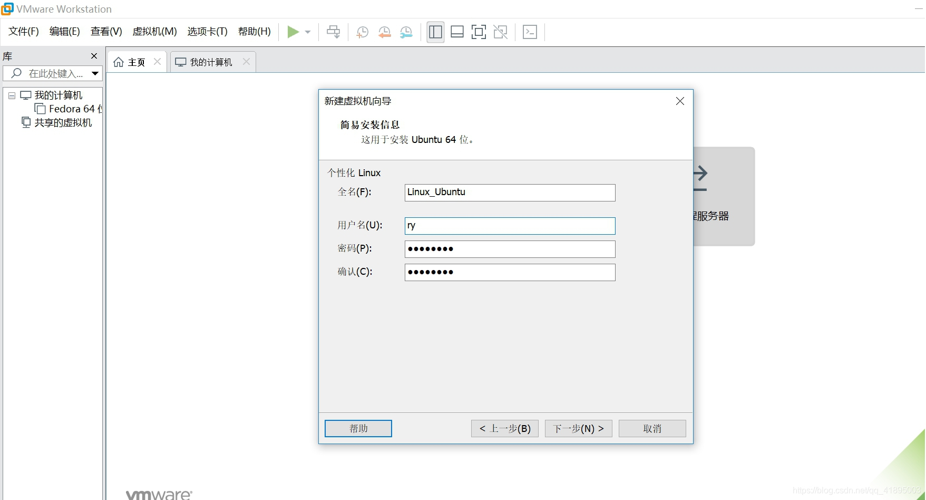Click the console view icon
Screen dimensions: 926x500
[530, 32]
